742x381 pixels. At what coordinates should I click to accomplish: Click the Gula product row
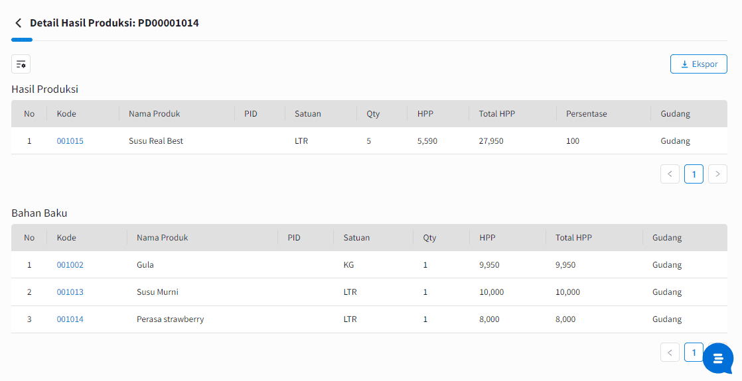tap(369, 265)
